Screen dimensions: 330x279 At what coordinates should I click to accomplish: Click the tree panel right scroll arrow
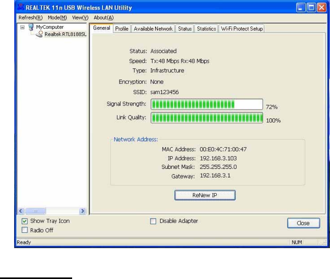tap(82, 211)
